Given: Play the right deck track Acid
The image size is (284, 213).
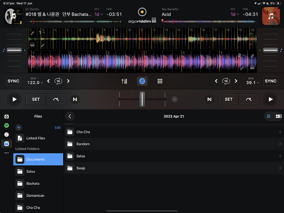Looking at the screenshot, I should click(x=270, y=99).
